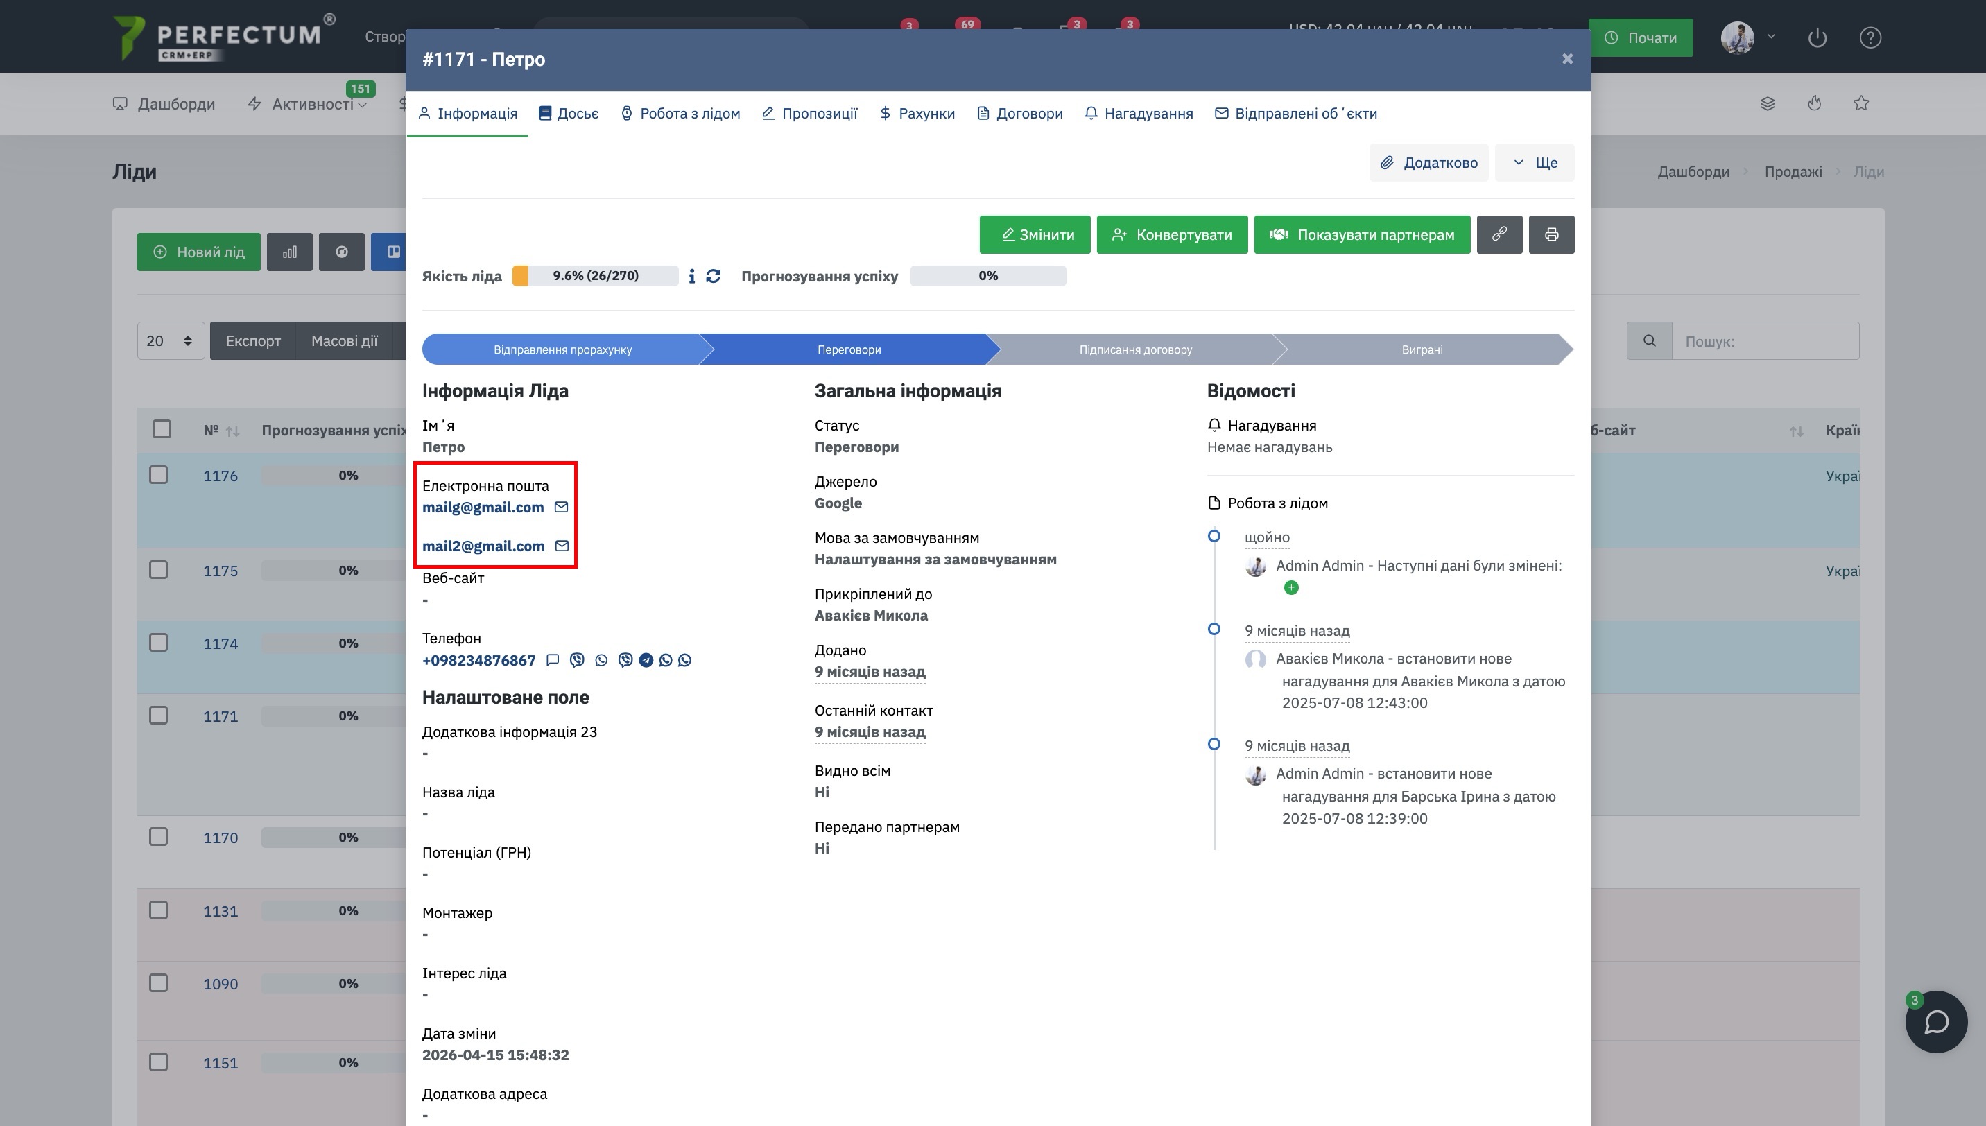Open the Нагадування tab

(x=1139, y=114)
